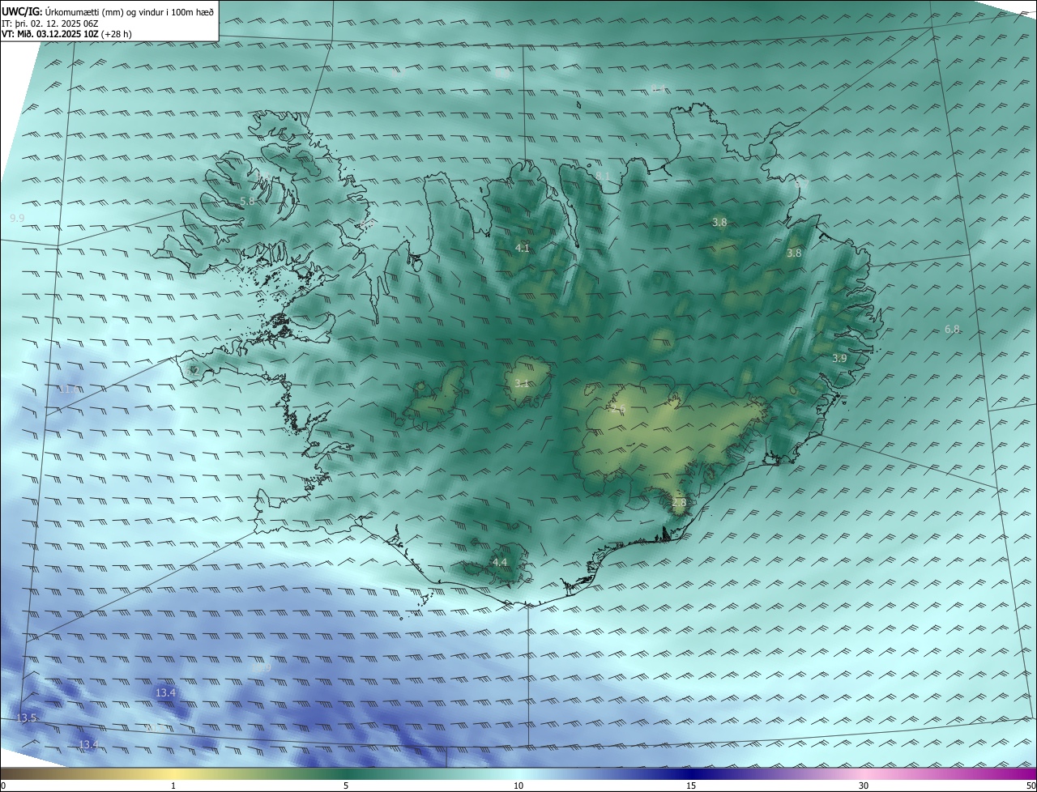Click the 4.4 value in south Iceland
Screen dimensions: 1037x792
pyautogui.click(x=500, y=562)
